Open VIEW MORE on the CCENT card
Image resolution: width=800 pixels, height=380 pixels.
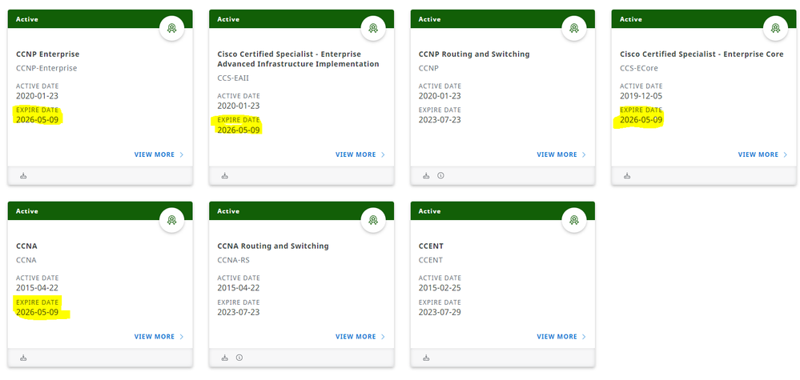[x=561, y=336]
